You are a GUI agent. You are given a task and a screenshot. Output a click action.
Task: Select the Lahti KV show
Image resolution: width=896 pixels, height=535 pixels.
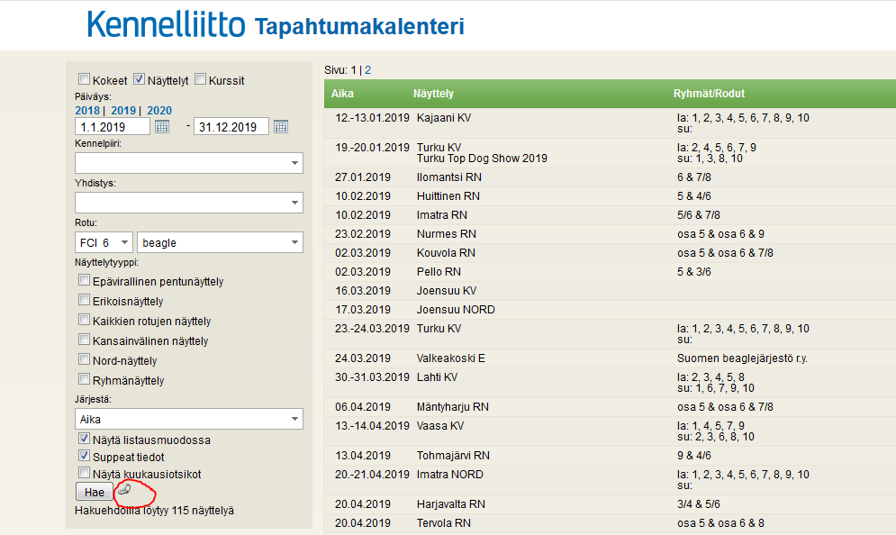pyautogui.click(x=437, y=376)
